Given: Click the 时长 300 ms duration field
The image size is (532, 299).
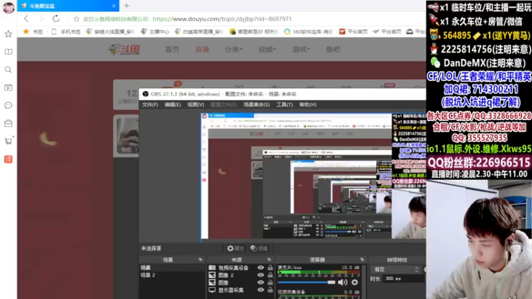Looking at the screenshot, I should 404,278.
